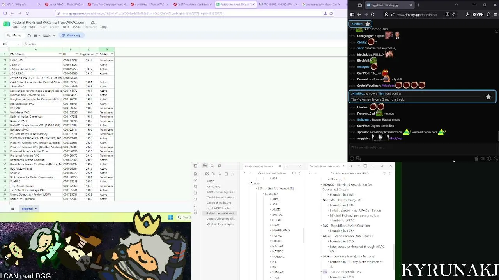The height and width of the screenshot is (280, 499).
Task: Search the Menus box in Sheets
Action: coord(14,35)
